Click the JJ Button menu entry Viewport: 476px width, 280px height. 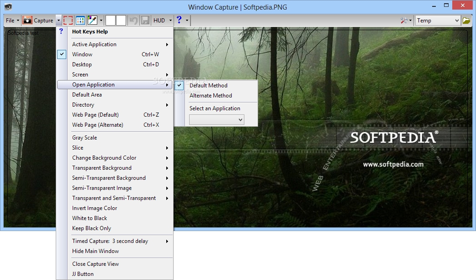[x=115, y=274]
